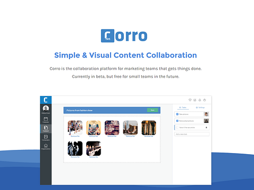The width and height of the screenshot is (254, 190).
Task: Click the notification bell icon
Action: 199,100
